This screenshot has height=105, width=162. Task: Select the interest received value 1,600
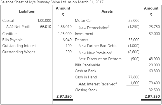tap(135, 83)
